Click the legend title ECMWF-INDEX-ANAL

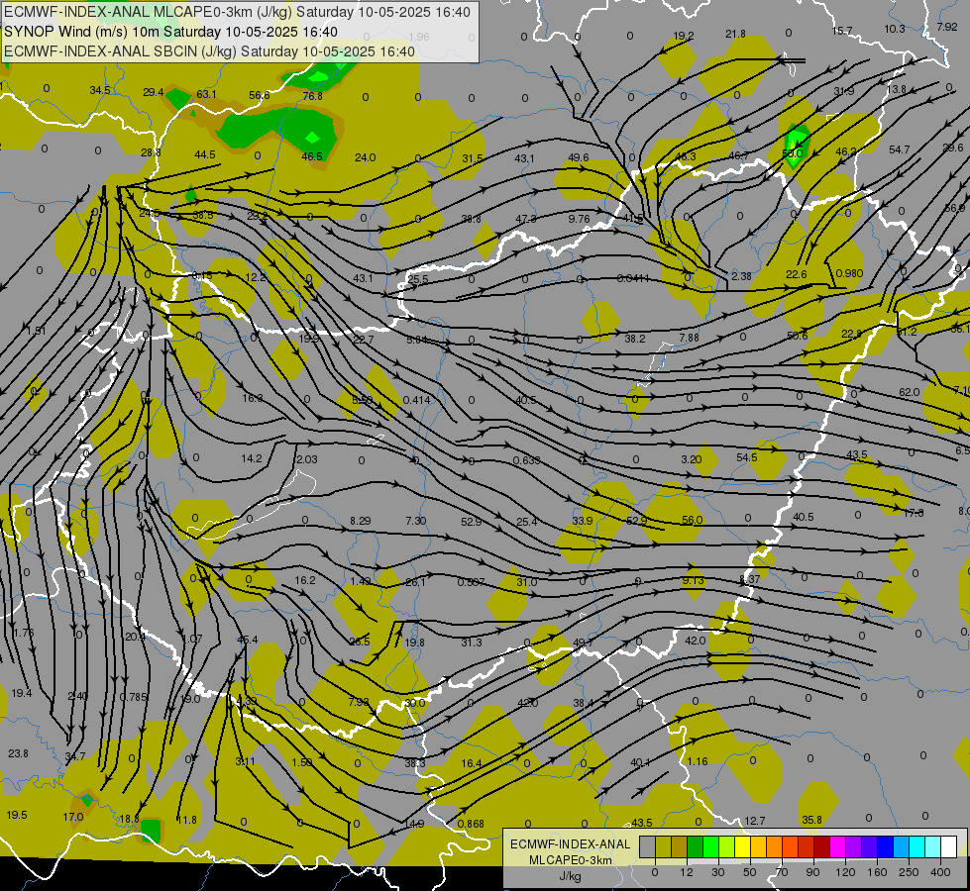[x=570, y=844]
